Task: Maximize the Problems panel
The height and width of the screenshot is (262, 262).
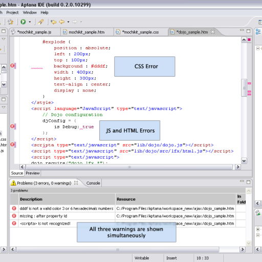Action: (248, 182)
